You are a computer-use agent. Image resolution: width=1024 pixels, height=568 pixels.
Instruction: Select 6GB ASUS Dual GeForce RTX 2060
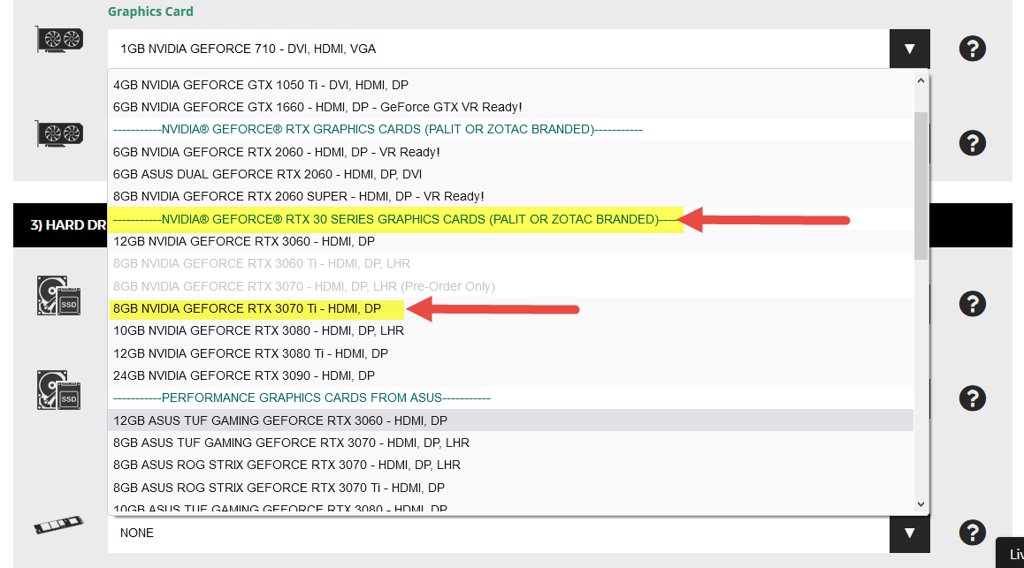[511, 174]
